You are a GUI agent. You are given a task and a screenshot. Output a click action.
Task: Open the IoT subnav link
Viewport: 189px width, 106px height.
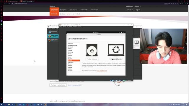click(x=73, y=14)
